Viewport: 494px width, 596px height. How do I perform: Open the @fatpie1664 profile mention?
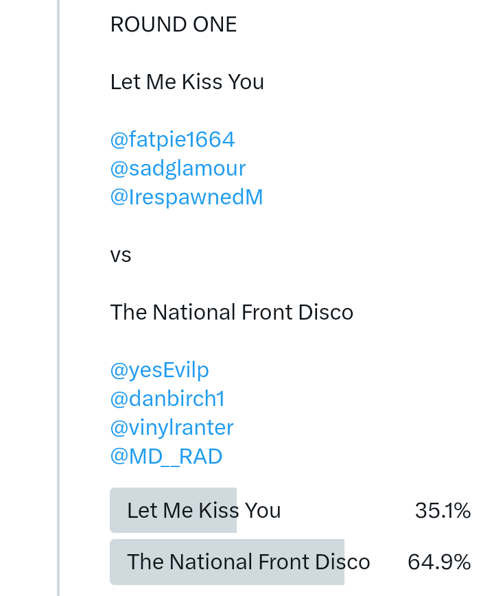pos(172,140)
